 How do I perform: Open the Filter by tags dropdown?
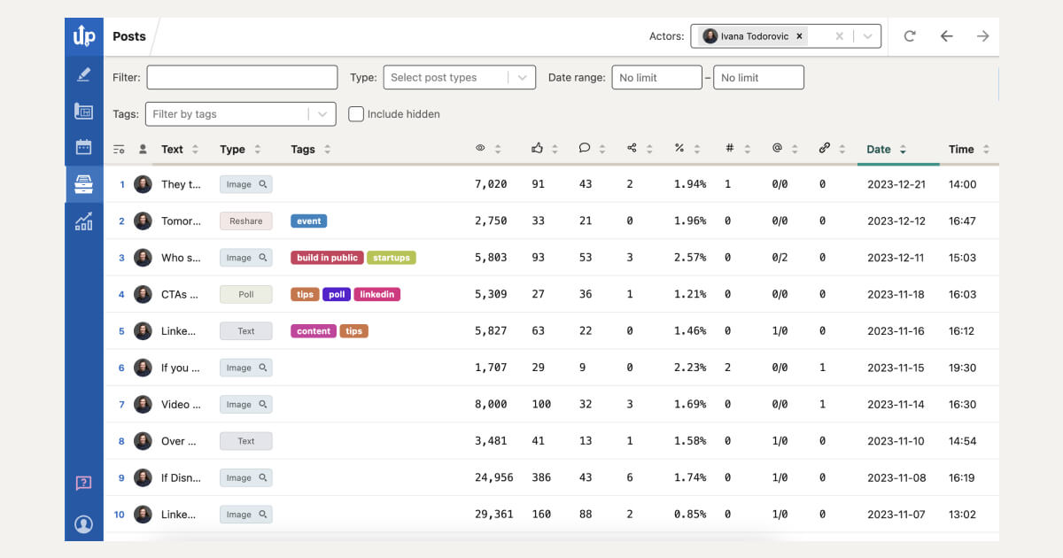coord(232,113)
